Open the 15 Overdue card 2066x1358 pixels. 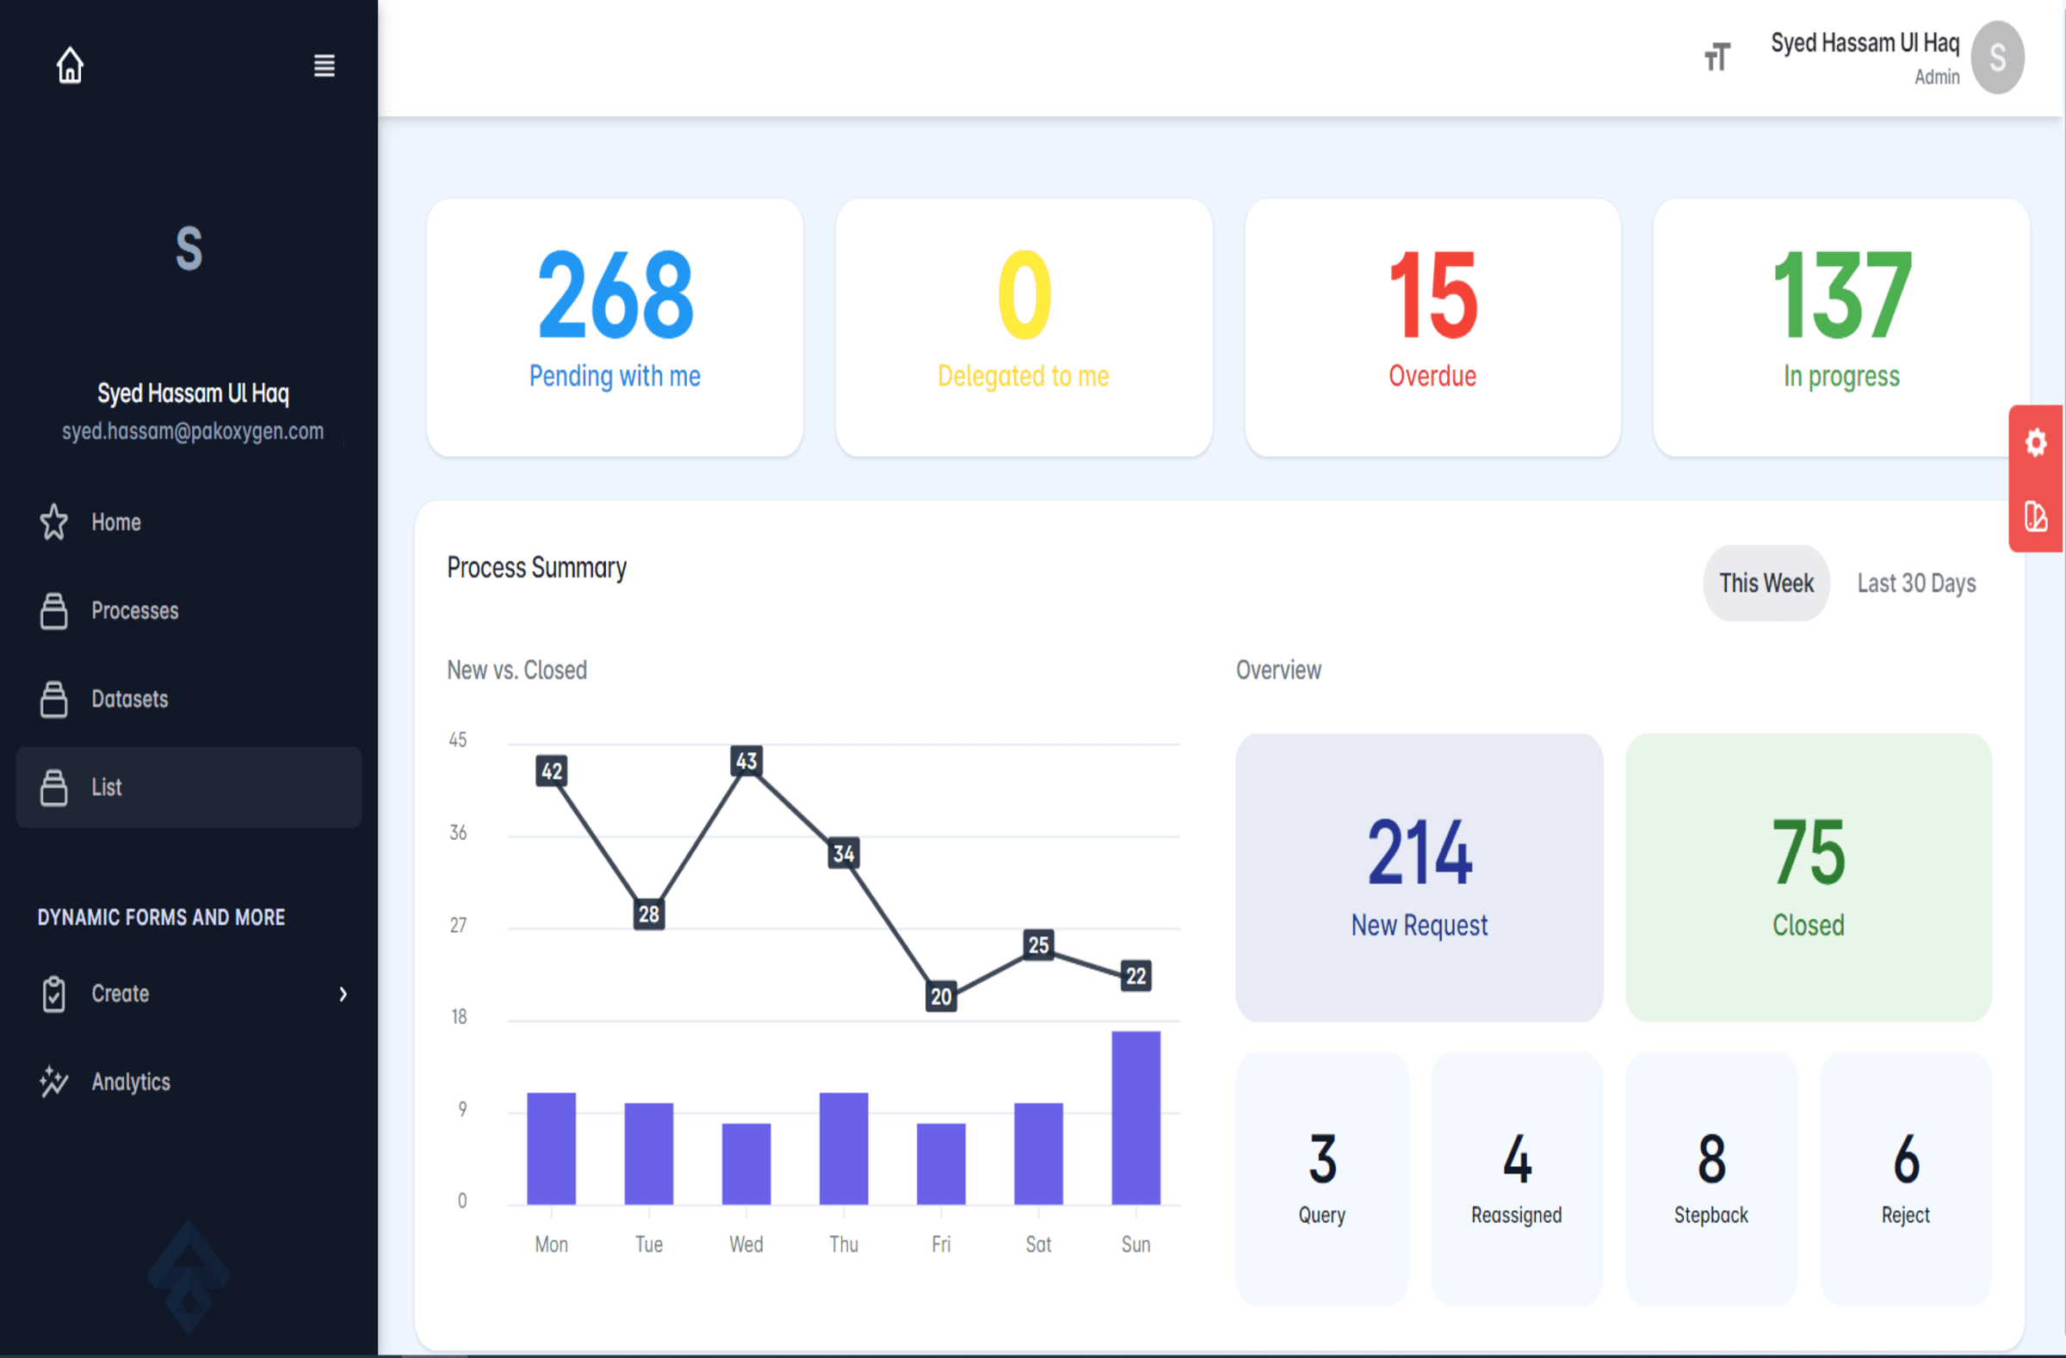point(1432,328)
